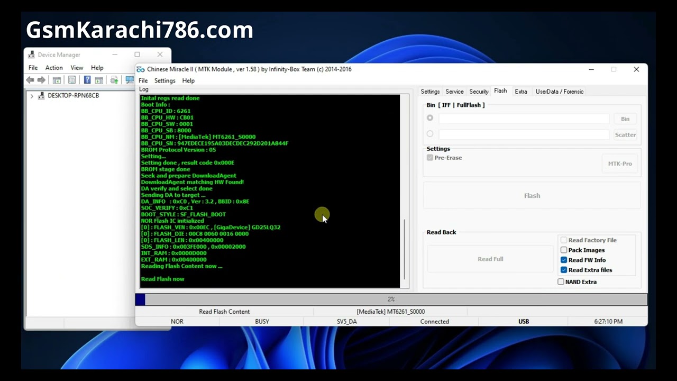Click 'EXT_RAM : 0x00400000' log line
Image resolution: width=677 pixels, height=381 pixels.
[173, 260]
